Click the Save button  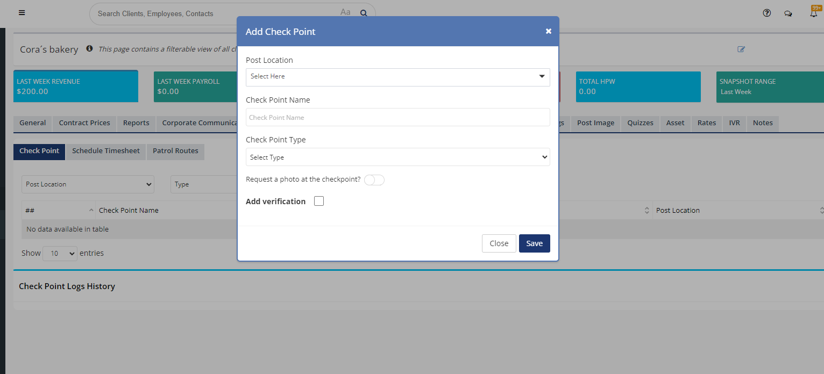point(534,243)
